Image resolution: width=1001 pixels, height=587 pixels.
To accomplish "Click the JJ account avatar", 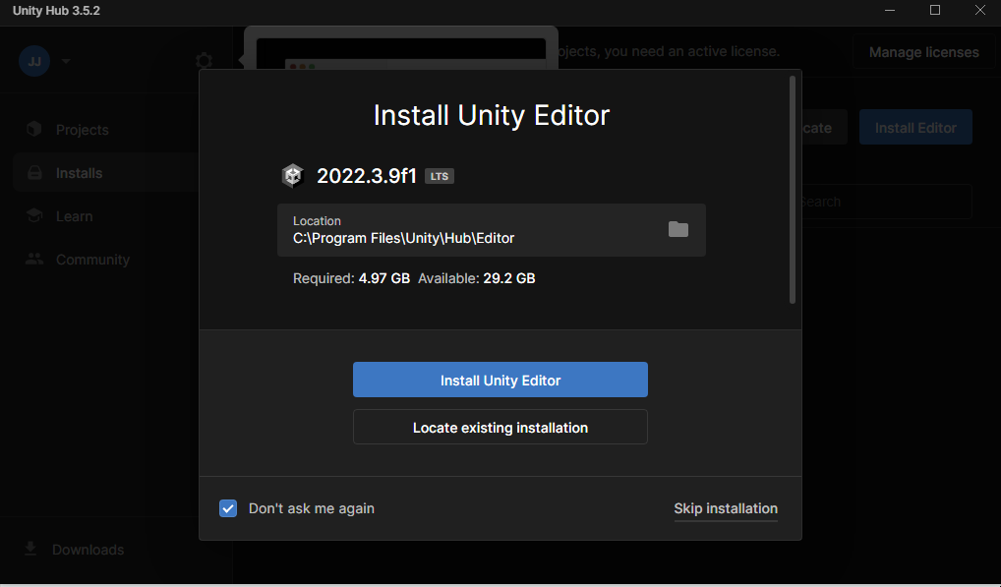I will (34, 61).
